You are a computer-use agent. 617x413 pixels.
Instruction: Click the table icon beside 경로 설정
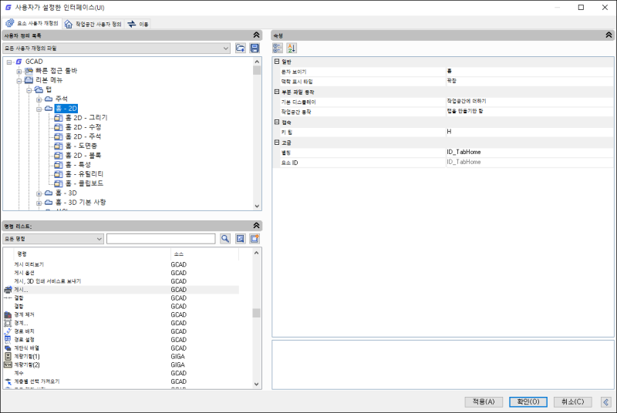click(x=8, y=340)
